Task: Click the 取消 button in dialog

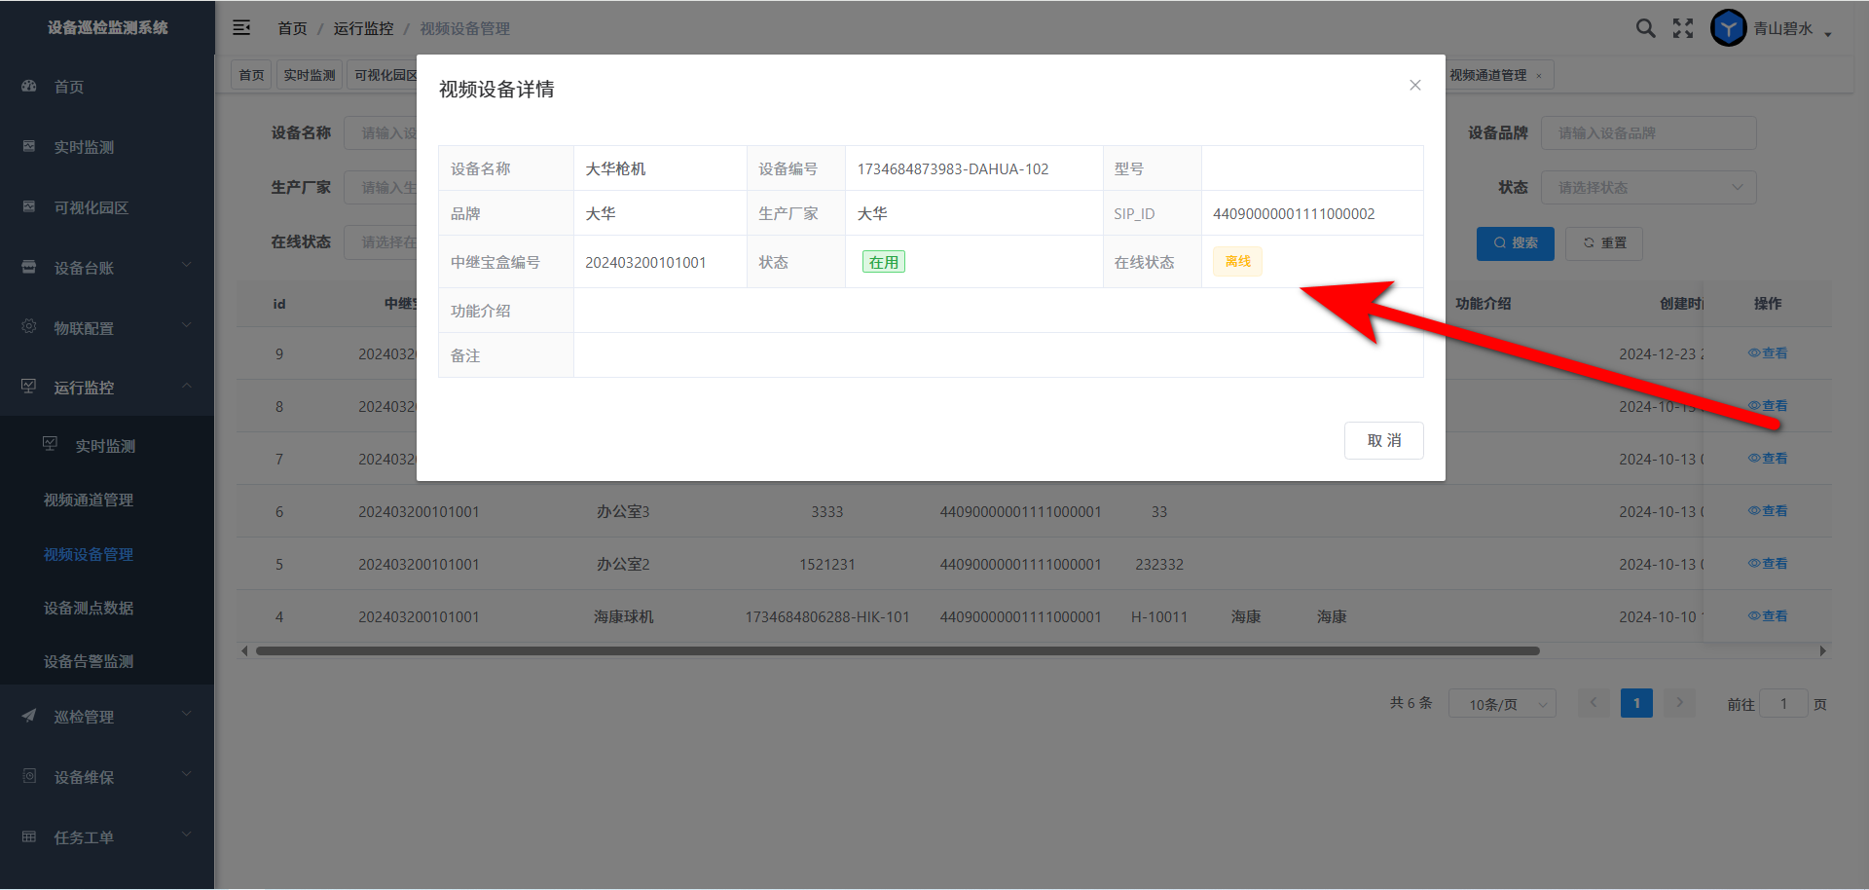Action: pos(1383,440)
